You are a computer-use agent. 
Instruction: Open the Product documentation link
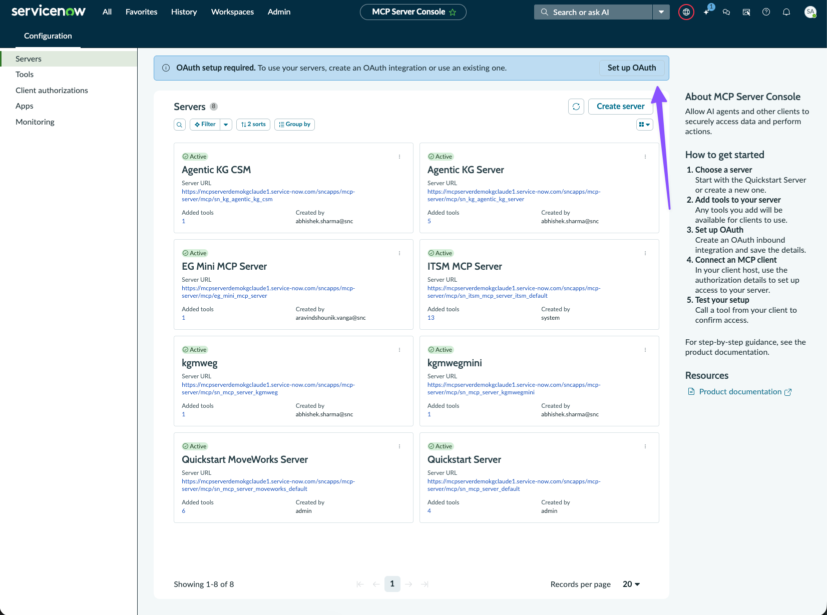[740, 392]
